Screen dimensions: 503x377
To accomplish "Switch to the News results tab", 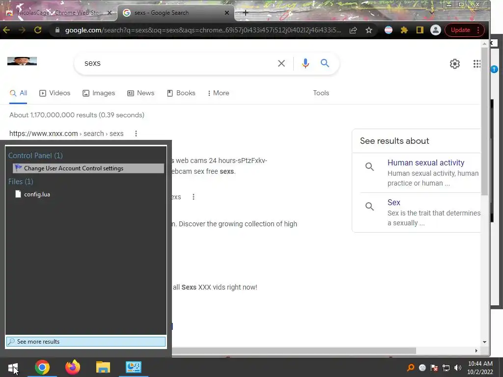I will pyautogui.click(x=141, y=93).
